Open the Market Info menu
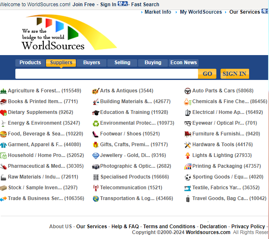 (x=158, y=12)
